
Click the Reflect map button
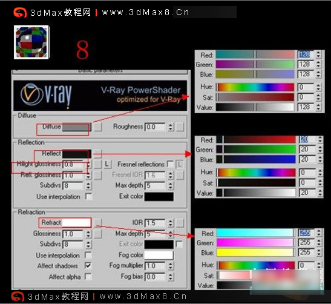pyautogui.click(x=98, y=154)
